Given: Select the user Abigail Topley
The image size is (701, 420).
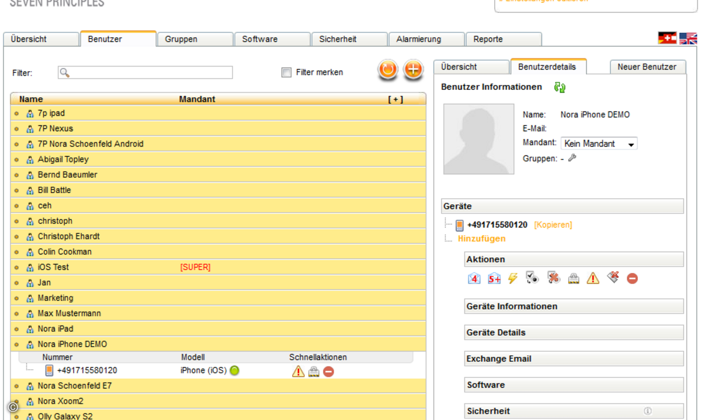Looking at the screenshot, I should click(x=218, y=159).
